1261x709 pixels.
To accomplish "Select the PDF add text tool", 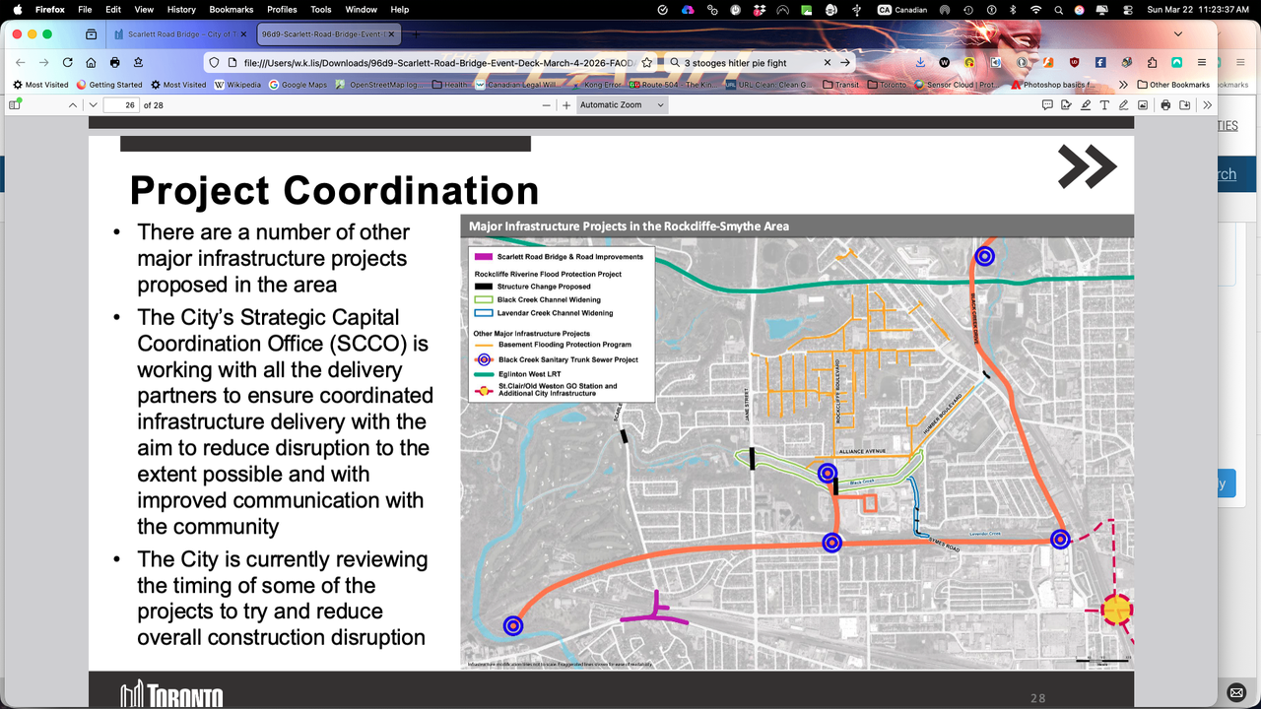I will click(x=1104, y=104).
